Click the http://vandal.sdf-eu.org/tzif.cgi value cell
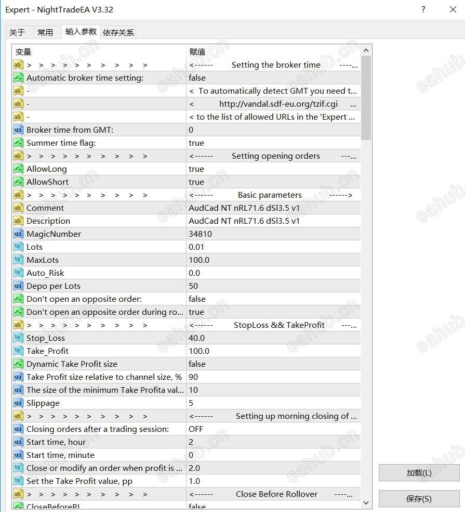Viewport: 465px width, 512px height. [274, 104]
